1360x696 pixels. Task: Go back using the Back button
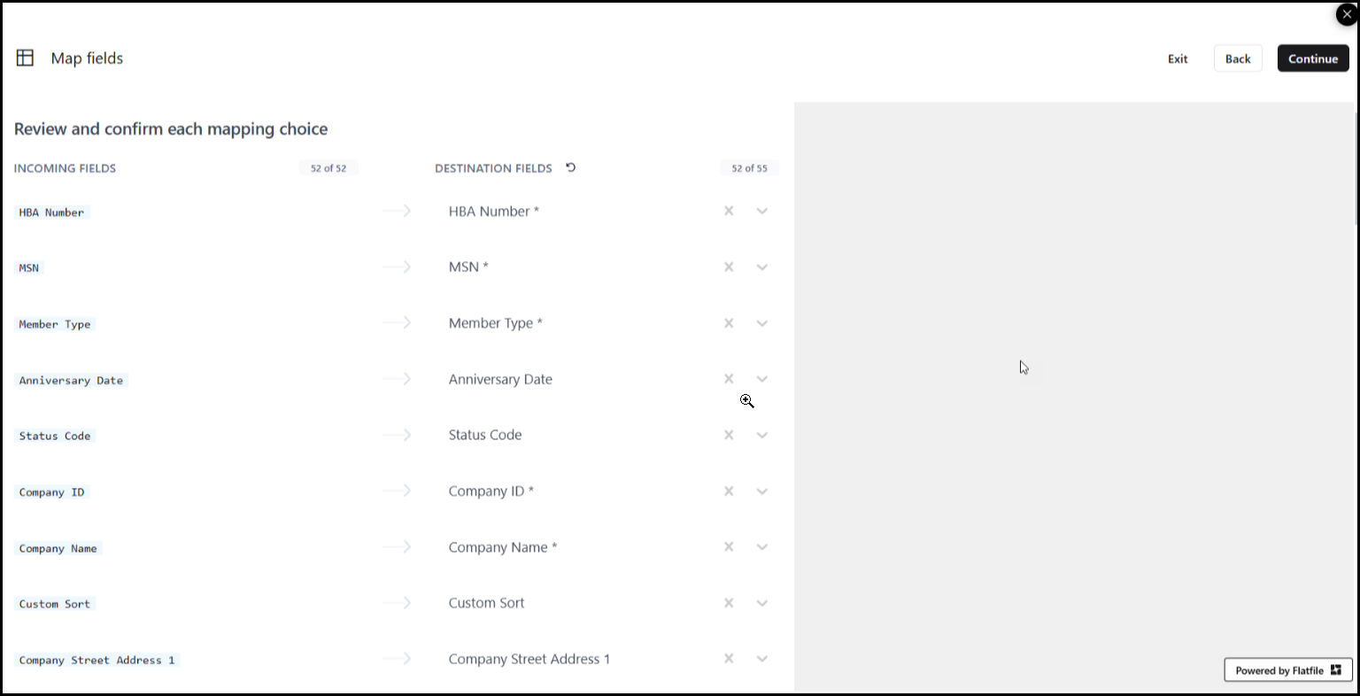pos(1237,58)
